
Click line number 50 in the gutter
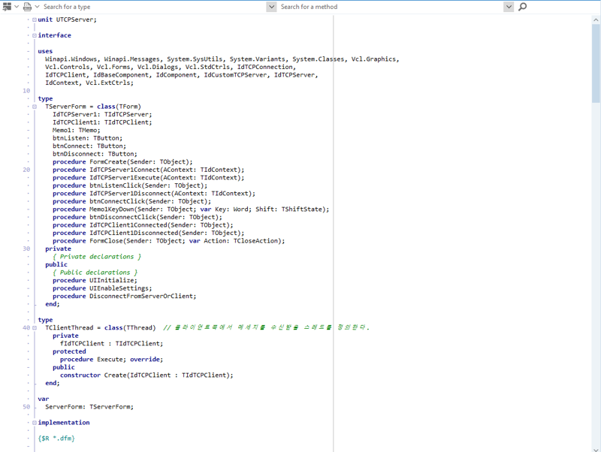26,407
